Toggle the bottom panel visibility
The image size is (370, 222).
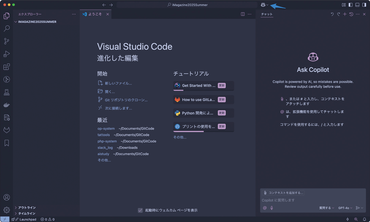click(357, 5)
